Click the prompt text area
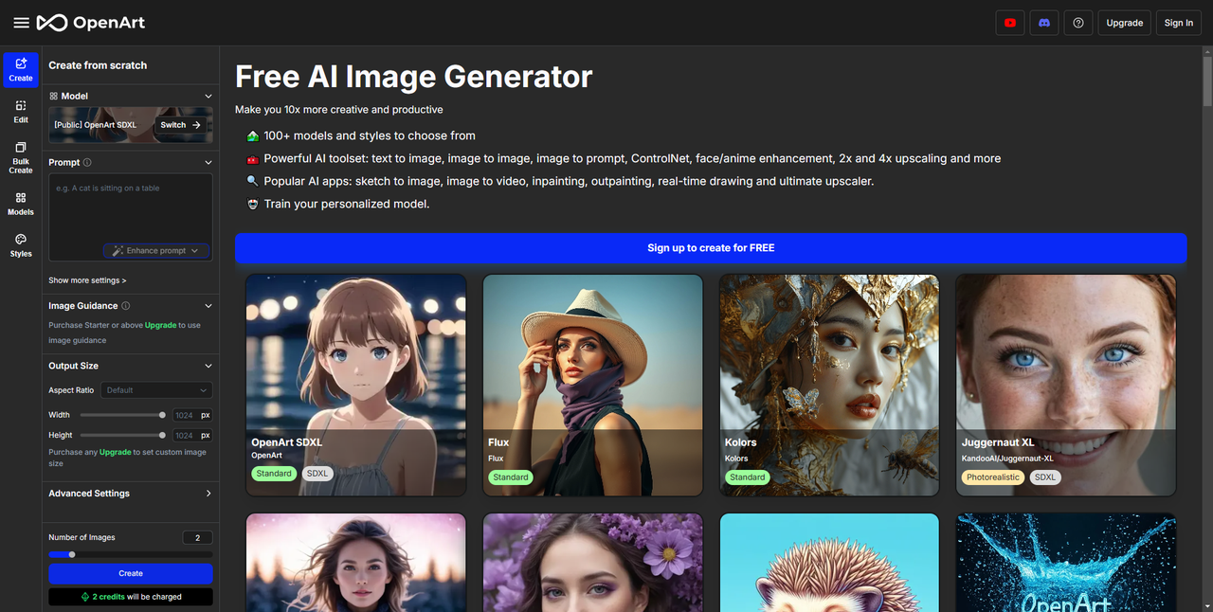 click(x=131, y=217)
